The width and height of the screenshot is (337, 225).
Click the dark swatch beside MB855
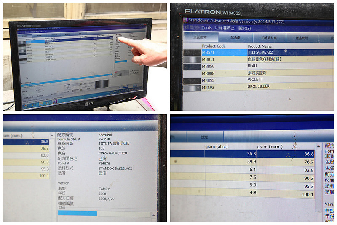click(192, 81)
